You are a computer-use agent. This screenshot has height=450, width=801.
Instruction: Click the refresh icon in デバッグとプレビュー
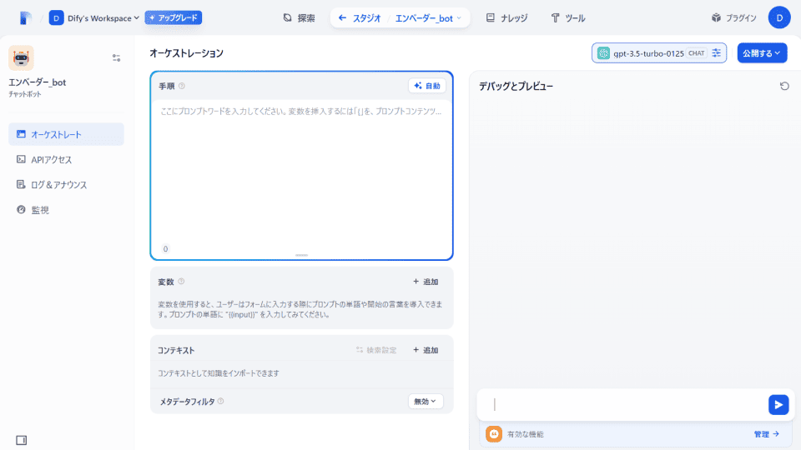tap(784, 86)
